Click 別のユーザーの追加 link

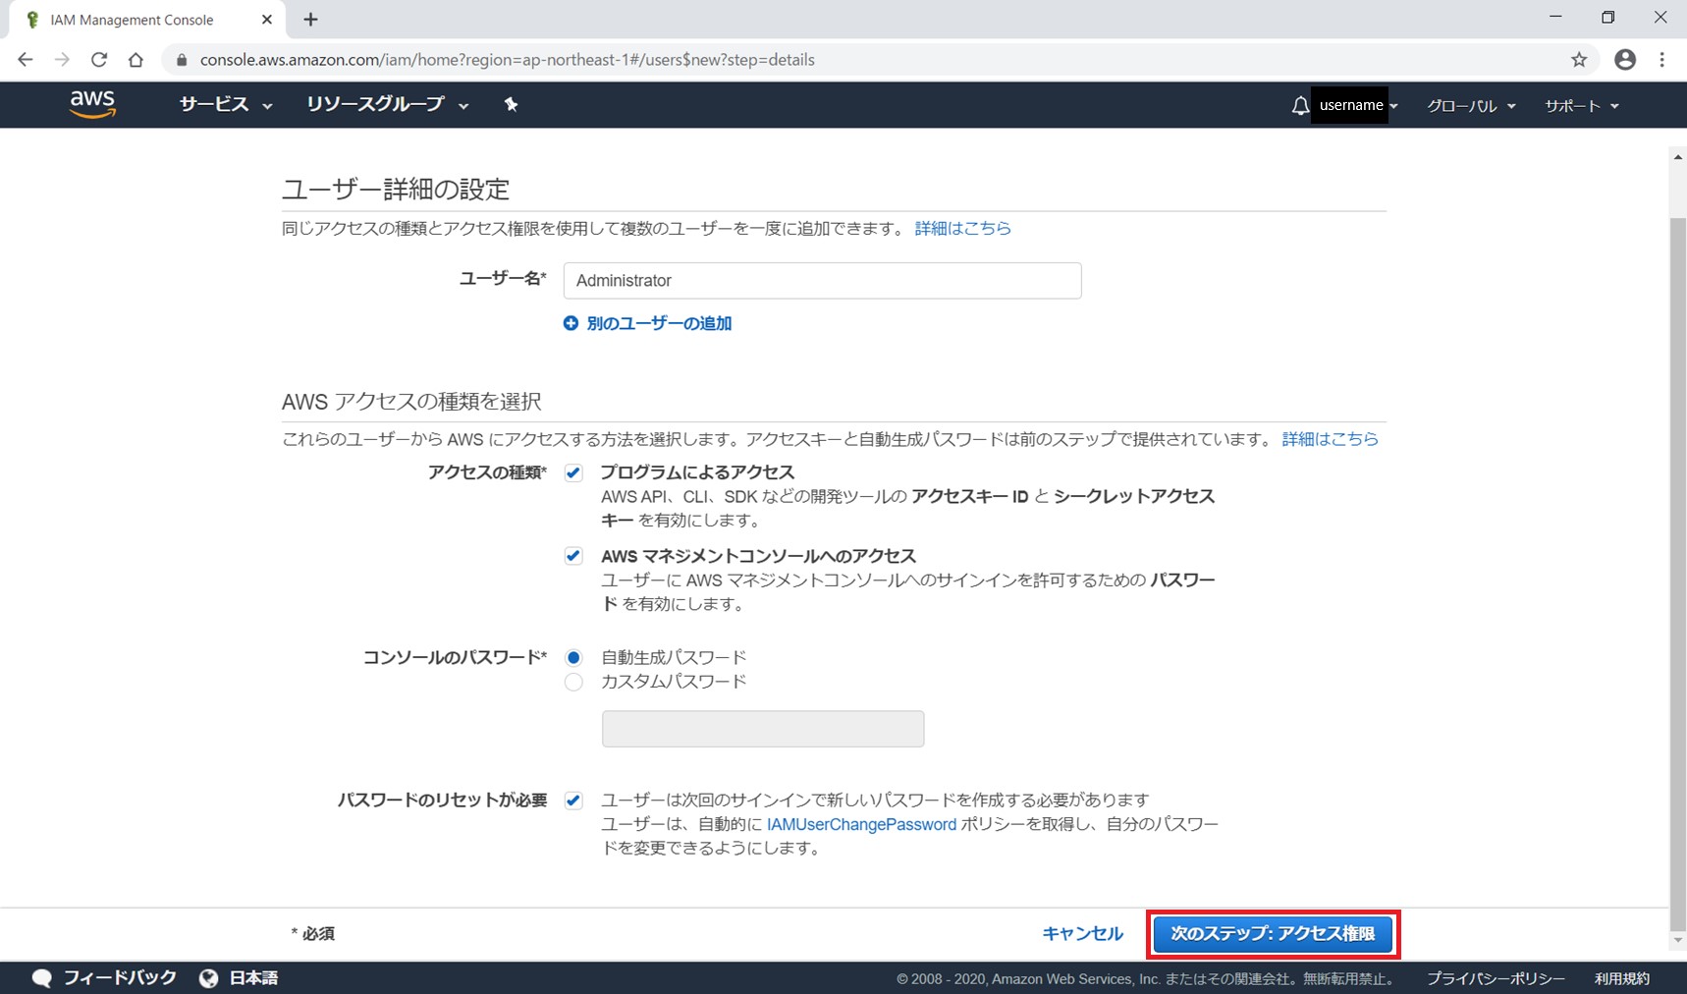(x=659, y=323)
